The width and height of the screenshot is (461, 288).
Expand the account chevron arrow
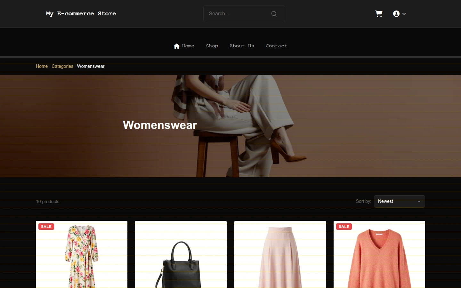pyautogui.click(x=404, y=14)
